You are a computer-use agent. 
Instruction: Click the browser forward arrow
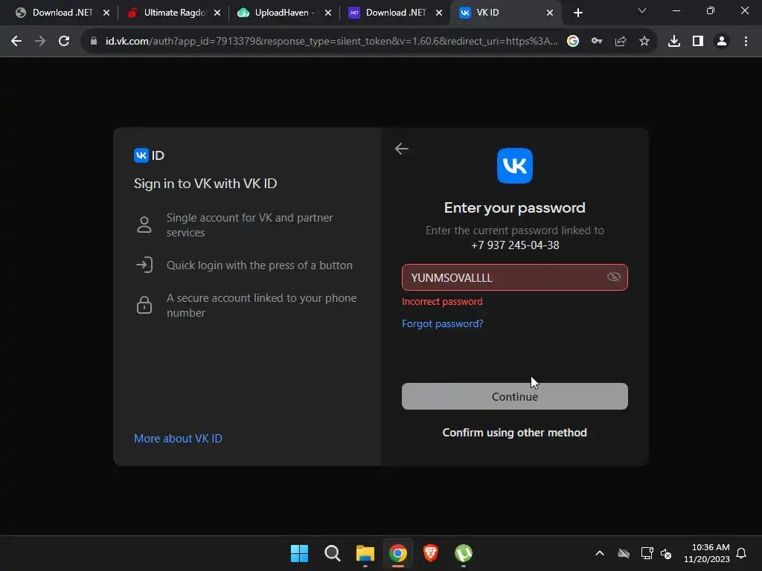point(40,42)
